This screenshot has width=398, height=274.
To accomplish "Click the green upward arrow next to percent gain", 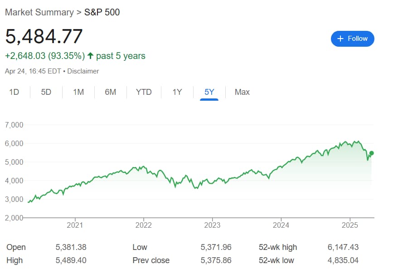I will tap(90, 55).
